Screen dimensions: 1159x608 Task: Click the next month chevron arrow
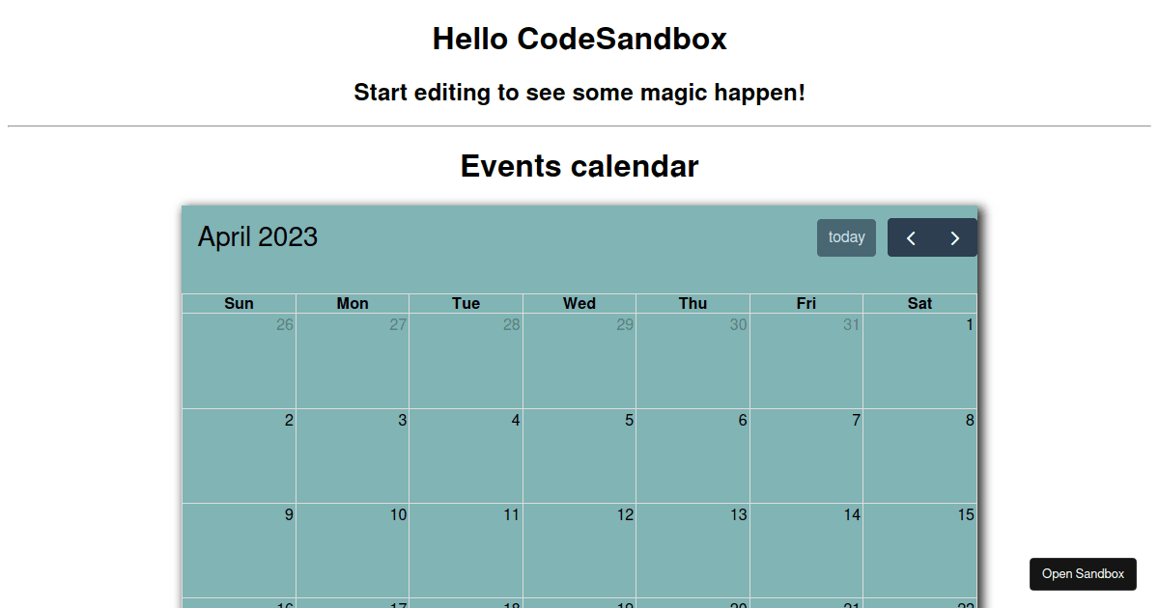(954, 236)
